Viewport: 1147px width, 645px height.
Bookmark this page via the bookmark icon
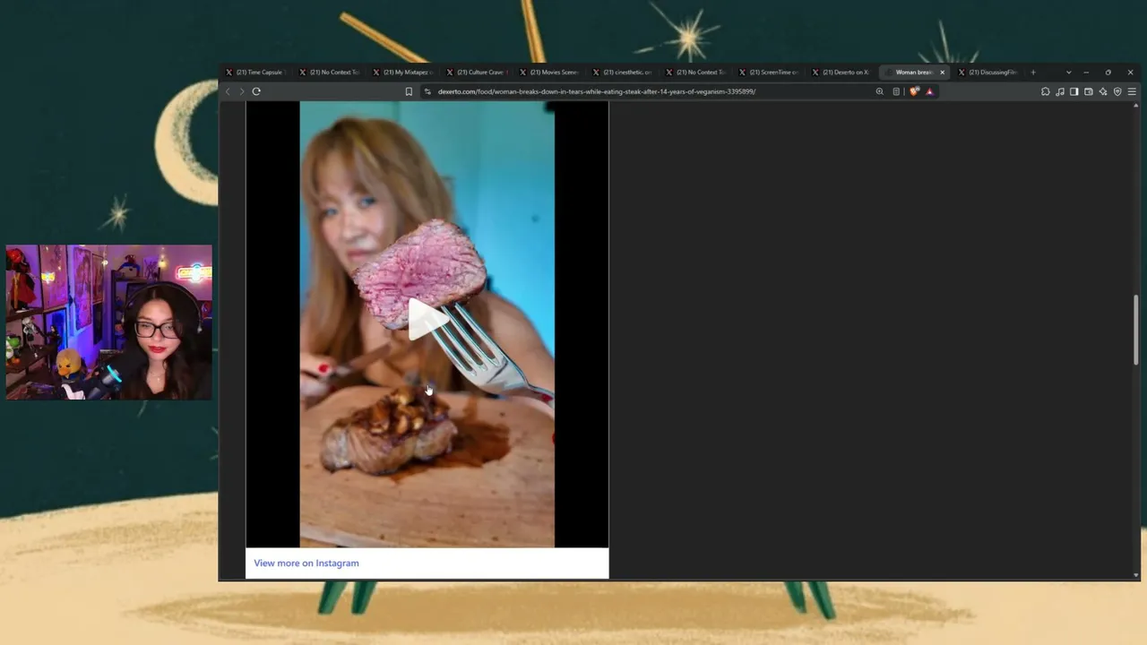409,91
